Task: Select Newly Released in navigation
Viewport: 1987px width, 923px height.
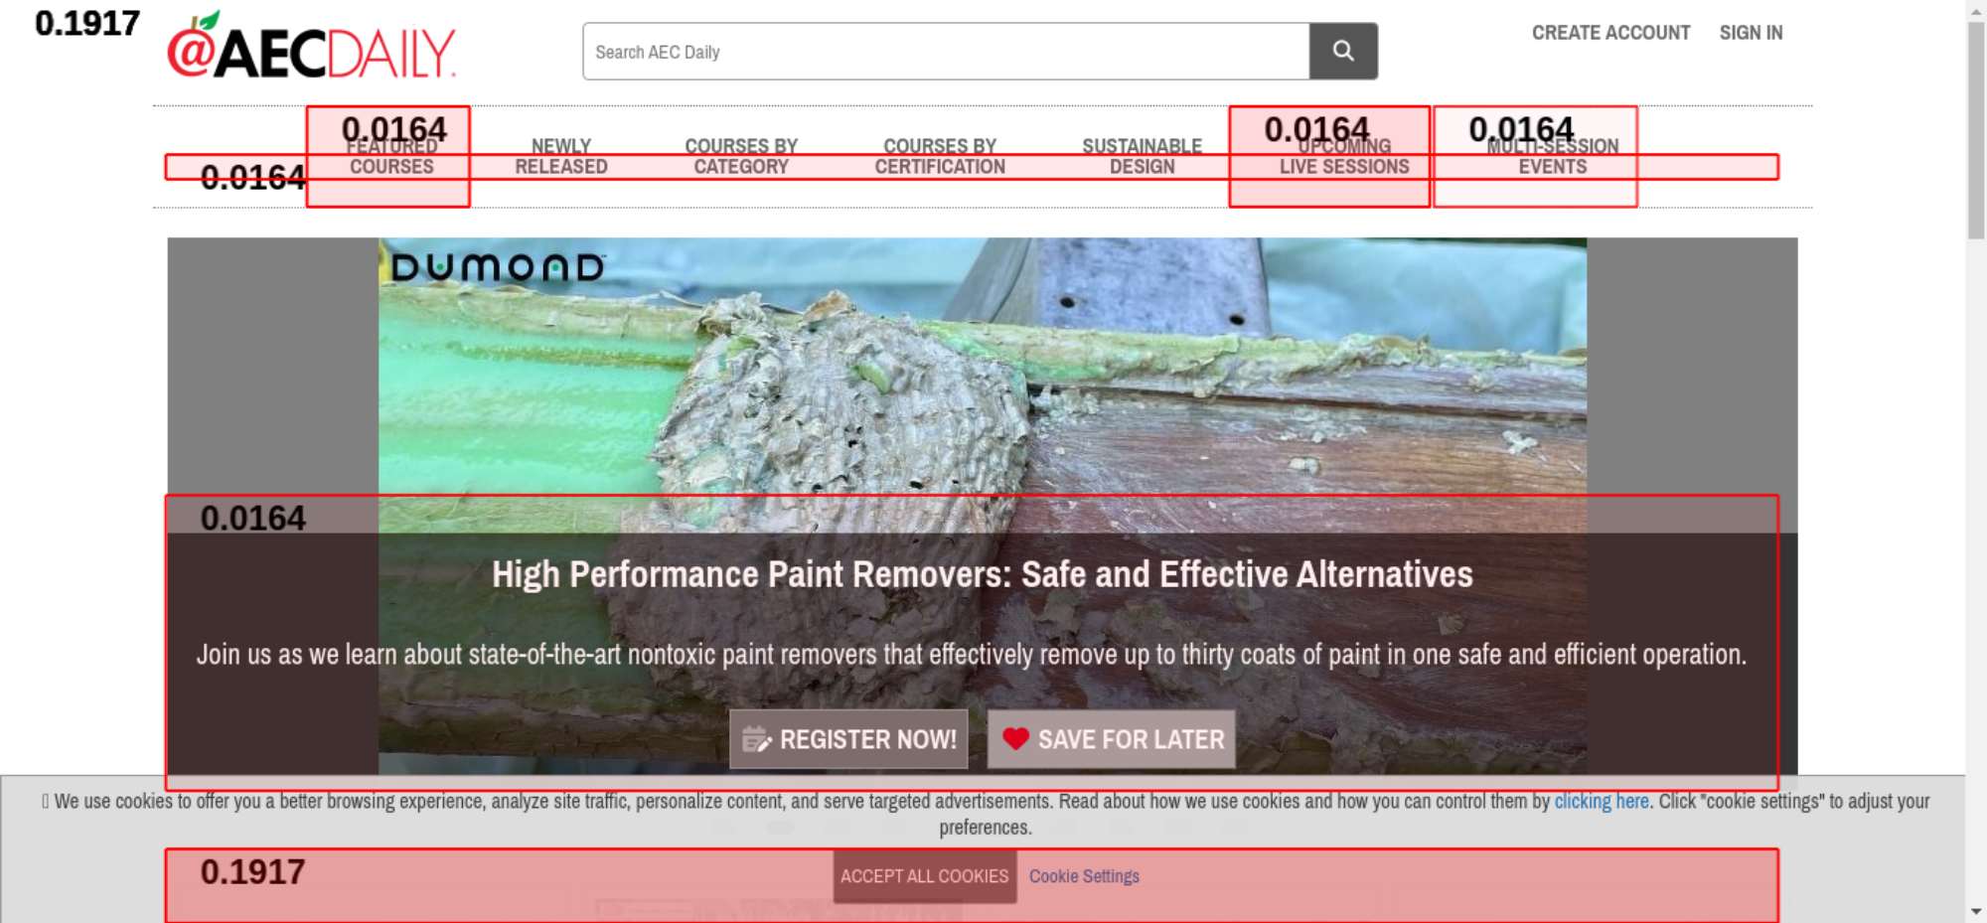Action: pyautogui.click(x=560, y=157)
